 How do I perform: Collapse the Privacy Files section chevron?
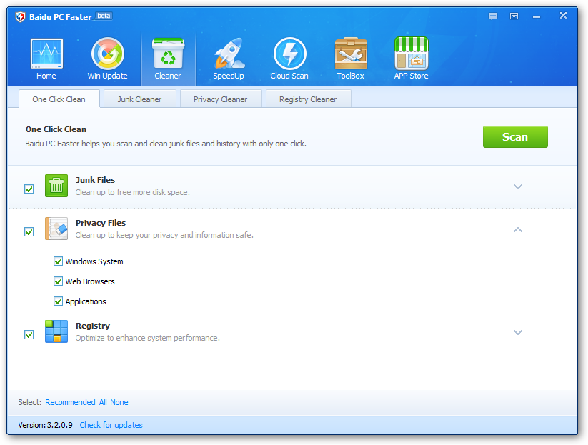click(518, 230)
